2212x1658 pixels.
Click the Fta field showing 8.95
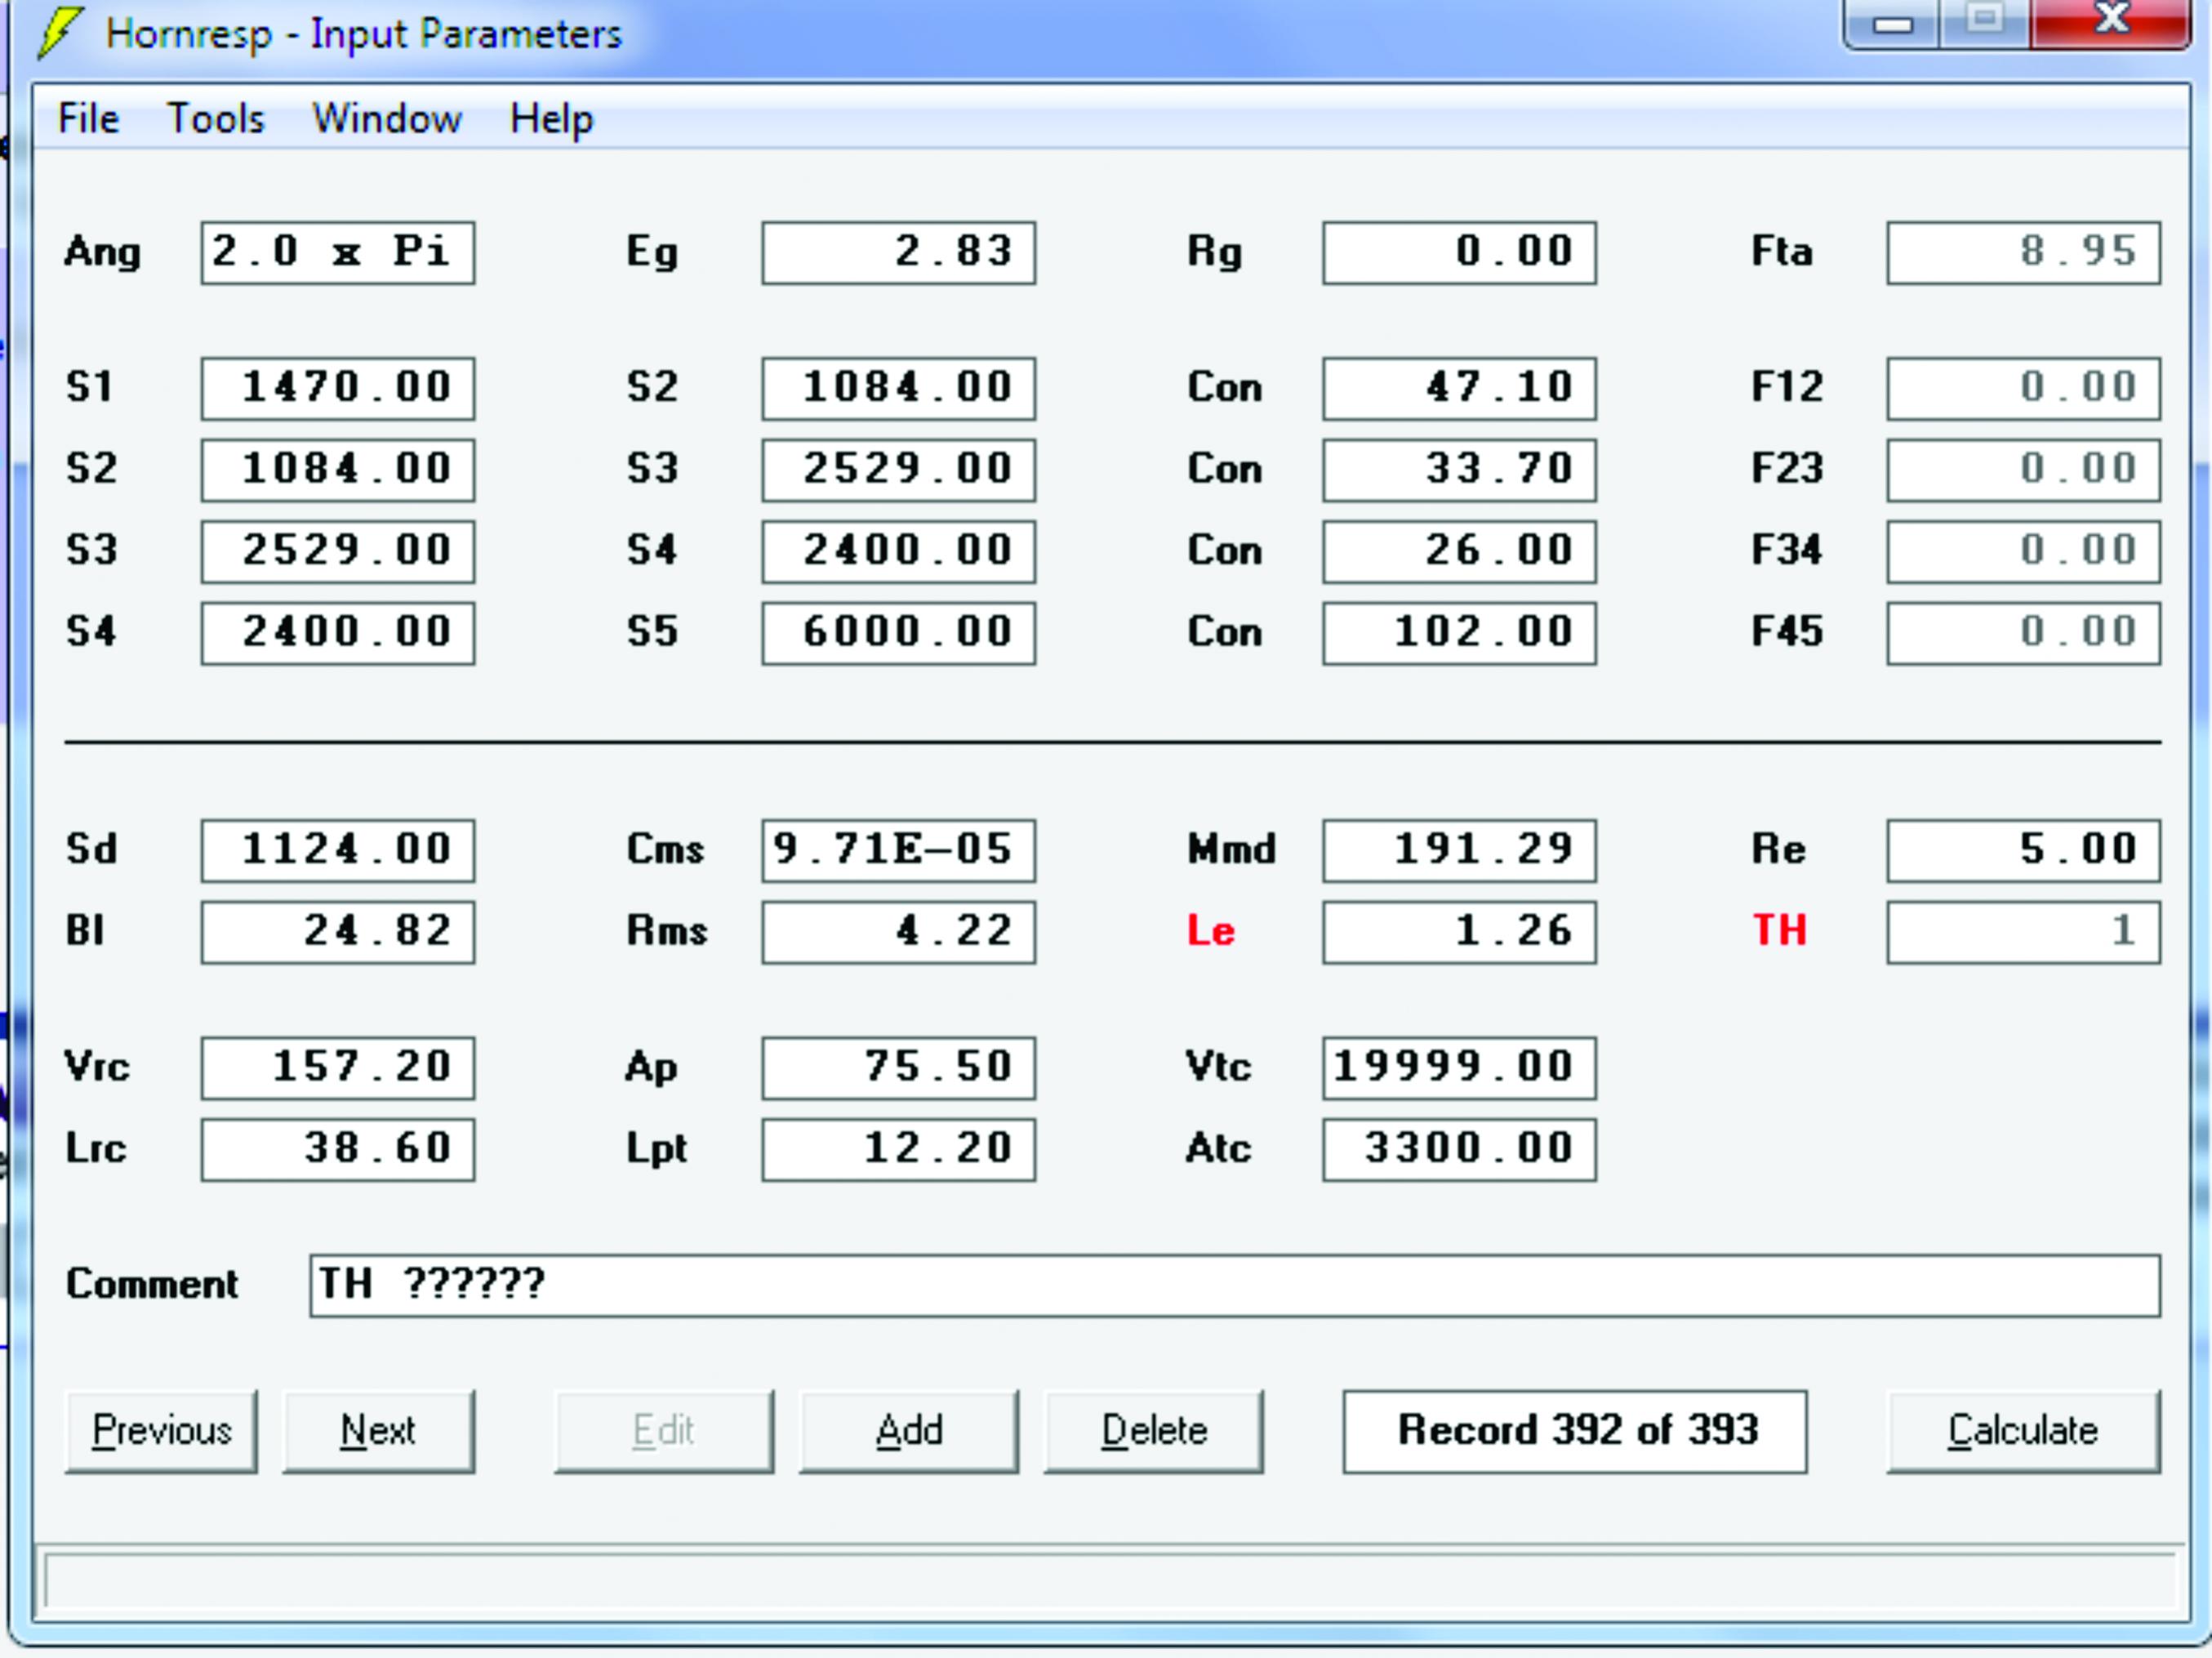(x=2024, y=253)
